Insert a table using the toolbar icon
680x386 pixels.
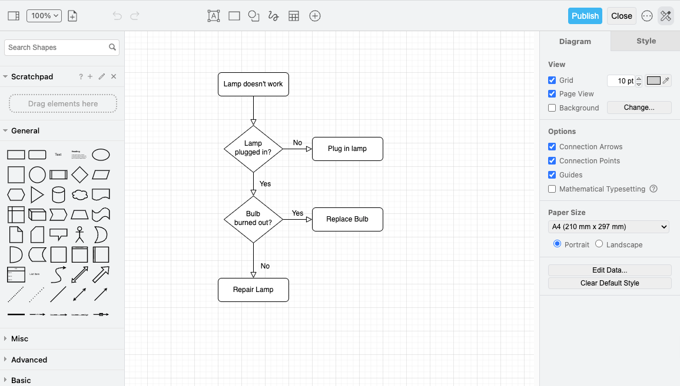click(x=294, y=16)
